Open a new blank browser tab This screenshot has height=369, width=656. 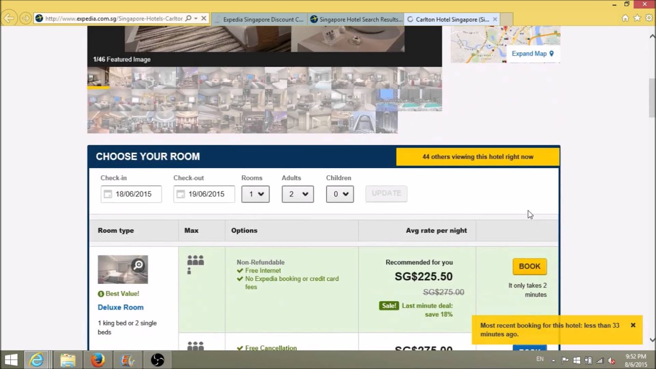click(506, 19)
